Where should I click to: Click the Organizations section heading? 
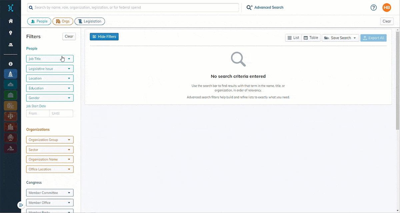[x=38, y=130]
